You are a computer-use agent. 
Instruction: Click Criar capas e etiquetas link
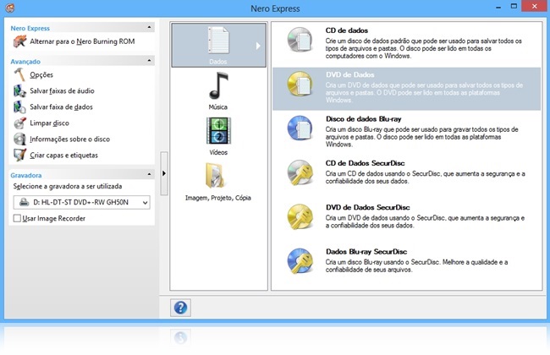coord(63,156)
